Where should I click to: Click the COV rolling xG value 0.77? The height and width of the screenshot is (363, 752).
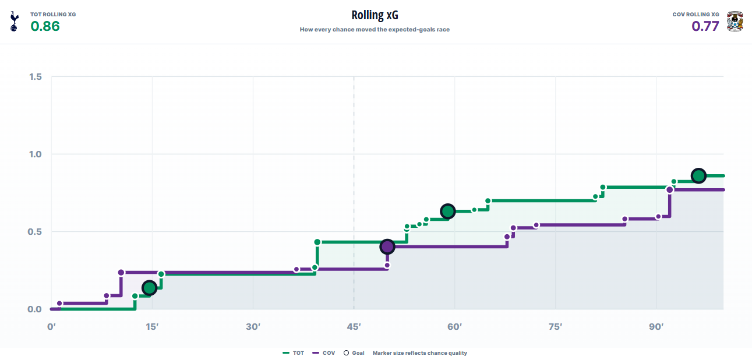(705, 26)
